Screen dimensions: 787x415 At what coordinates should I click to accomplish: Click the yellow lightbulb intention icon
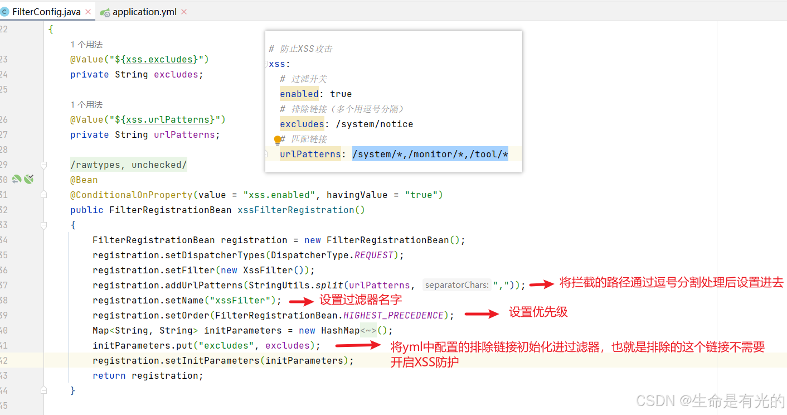click(277, 140)
